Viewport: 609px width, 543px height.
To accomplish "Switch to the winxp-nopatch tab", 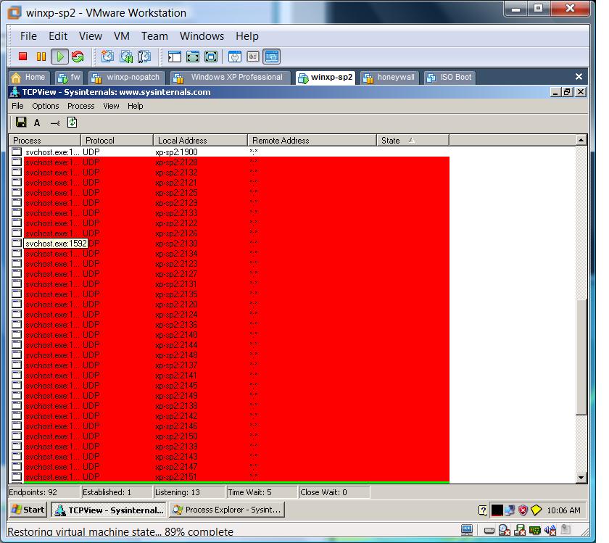I will click(x=126, y=78).
